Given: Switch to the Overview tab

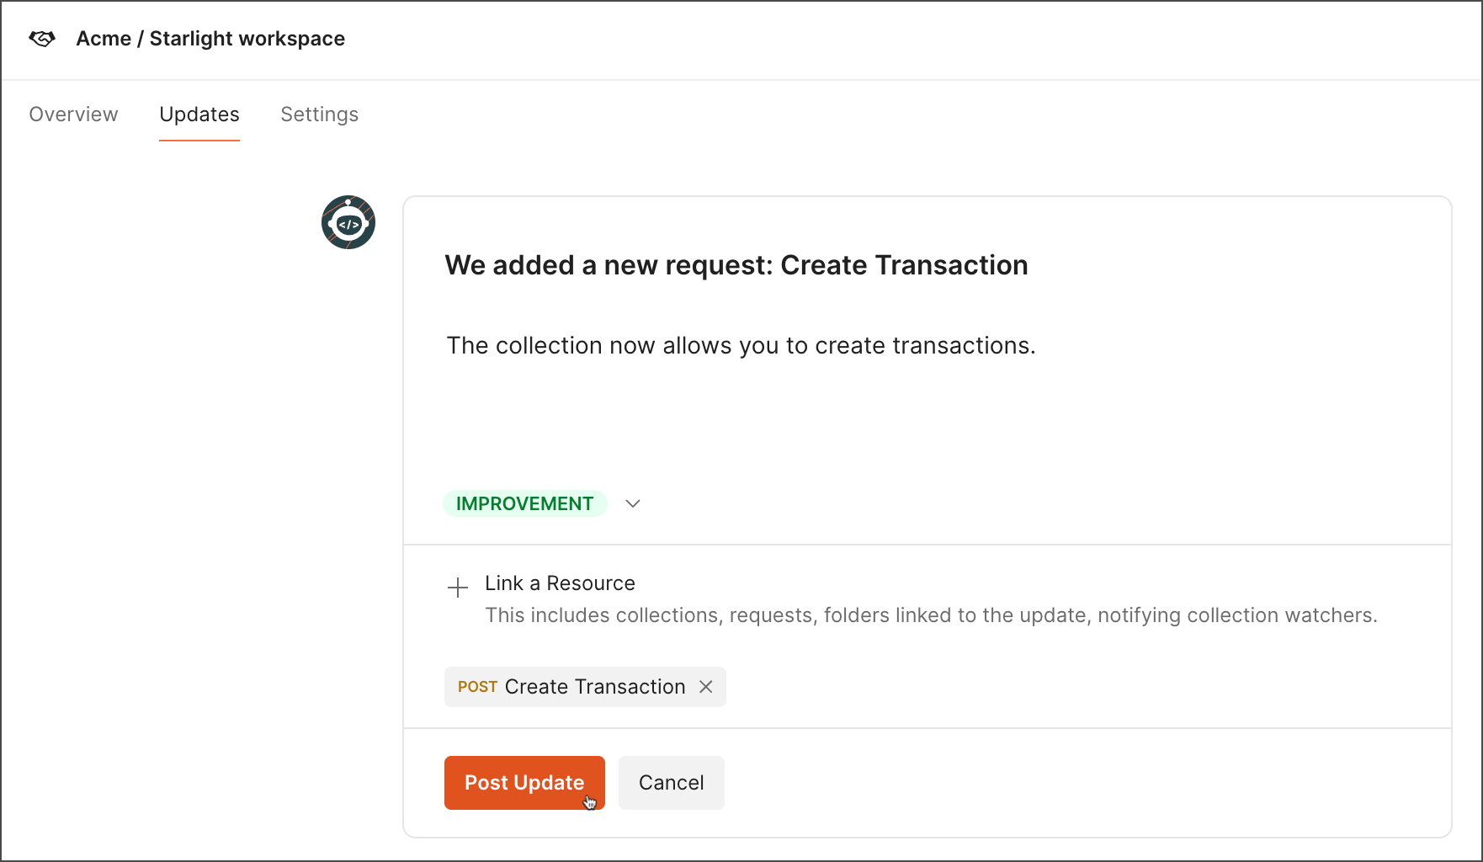Looking at the screenshot, I should [x=73, y=114].
